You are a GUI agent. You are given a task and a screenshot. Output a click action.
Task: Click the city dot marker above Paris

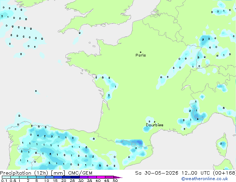[x=141, y=52]
